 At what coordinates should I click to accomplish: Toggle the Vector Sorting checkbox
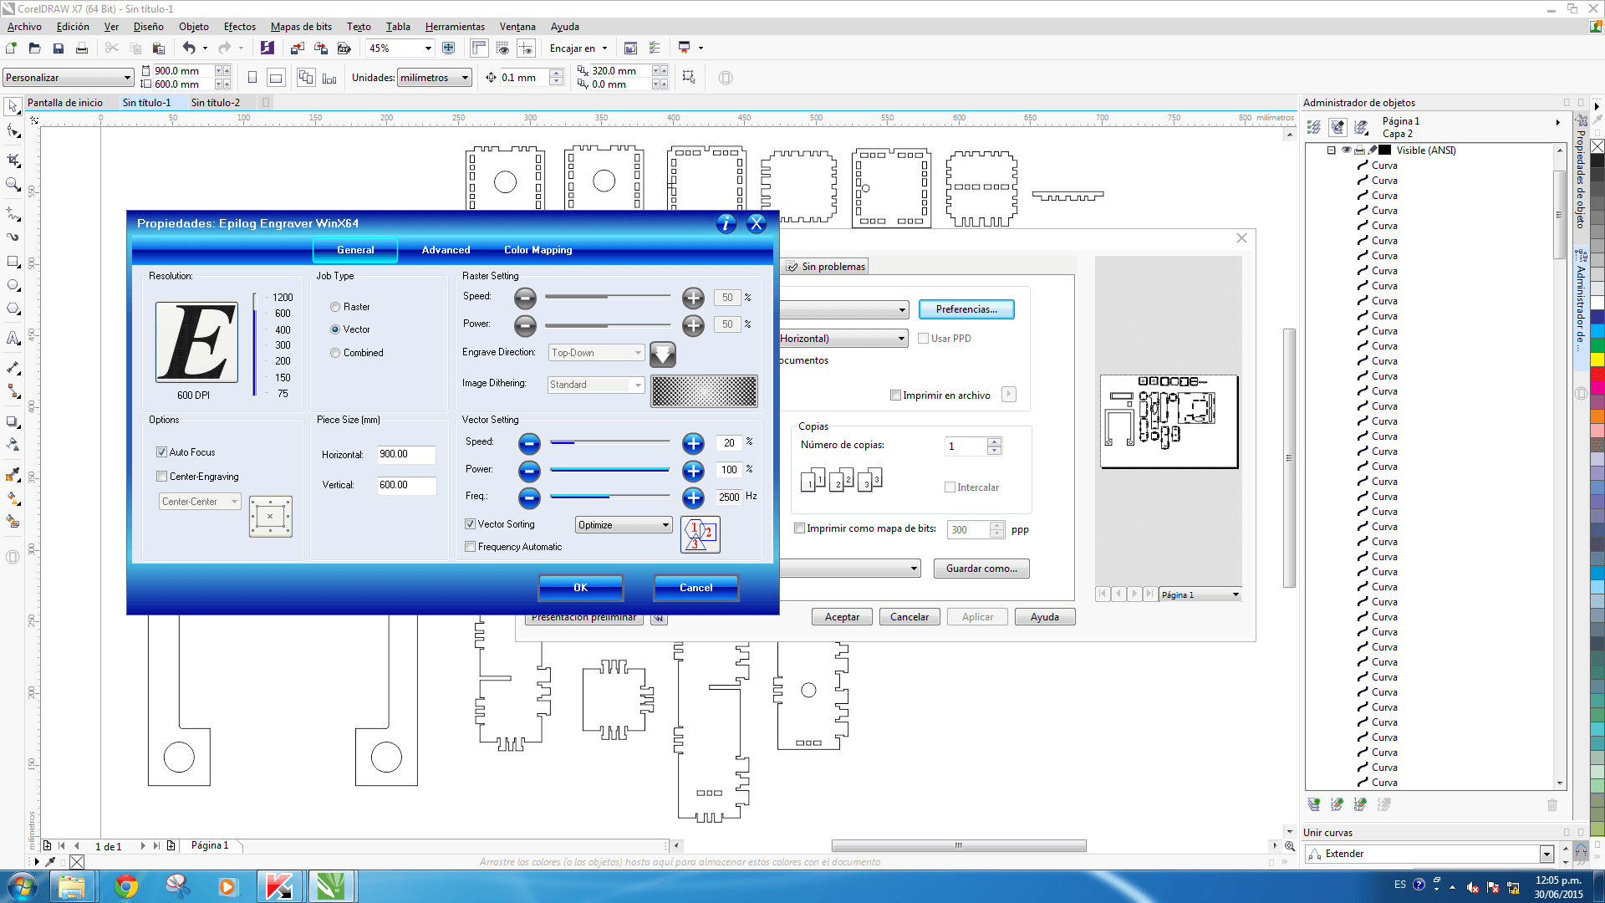[x=470, y=524]
